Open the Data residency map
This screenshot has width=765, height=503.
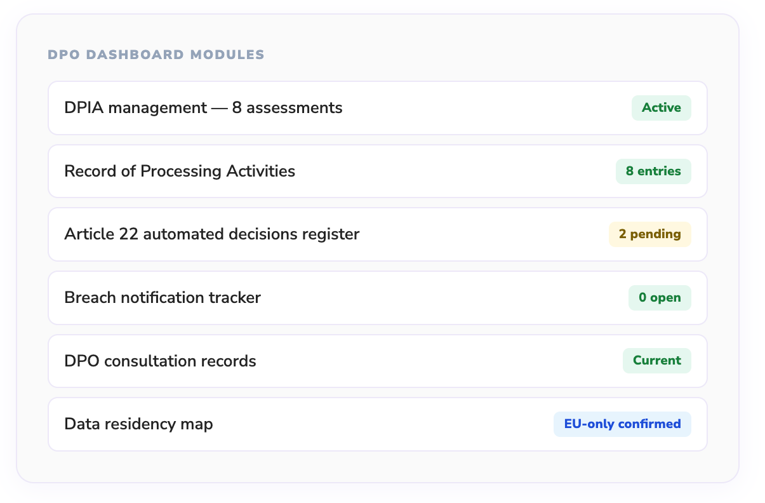[138, 424]
